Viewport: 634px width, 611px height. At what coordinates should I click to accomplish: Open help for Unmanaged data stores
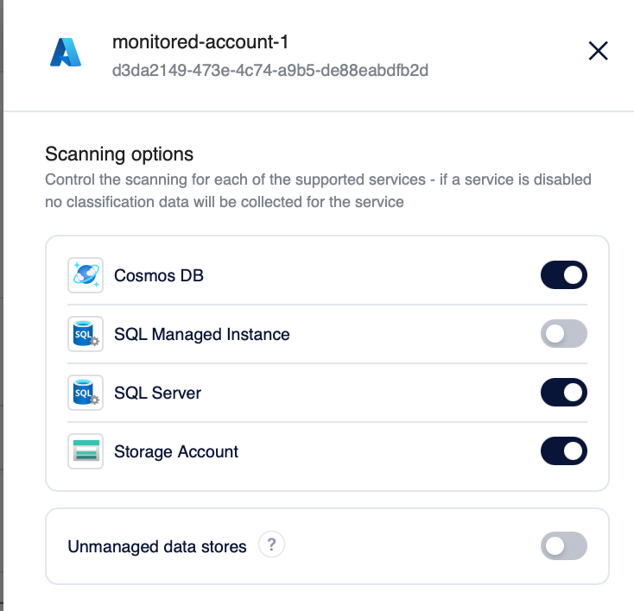(272, 545)
